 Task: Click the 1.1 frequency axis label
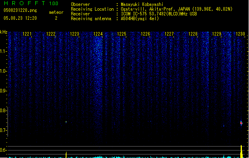(x=4, y=51)
